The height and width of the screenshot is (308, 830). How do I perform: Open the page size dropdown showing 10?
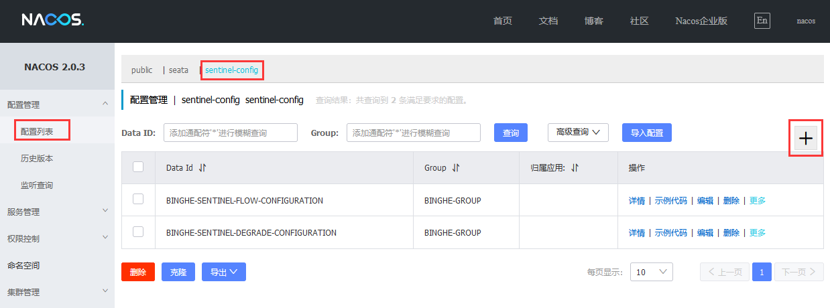coord(651,272)
